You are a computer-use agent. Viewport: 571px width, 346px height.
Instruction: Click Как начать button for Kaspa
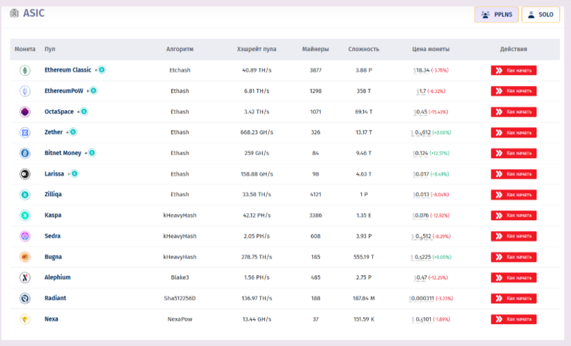pos(513,215)
